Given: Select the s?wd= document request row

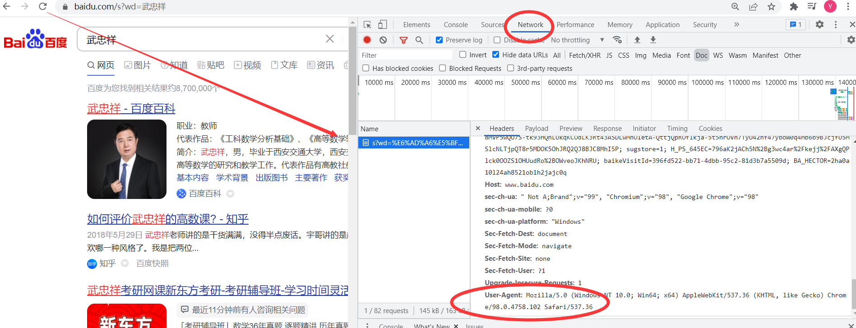Looking at the screenshot, I should [414, 143].
